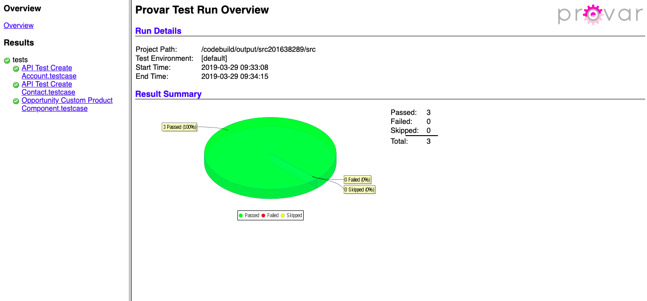Click the Failed: label in summary table
The width and height of the screenshot is (647, 301).
pyautogui.click(x=401, y=122)
